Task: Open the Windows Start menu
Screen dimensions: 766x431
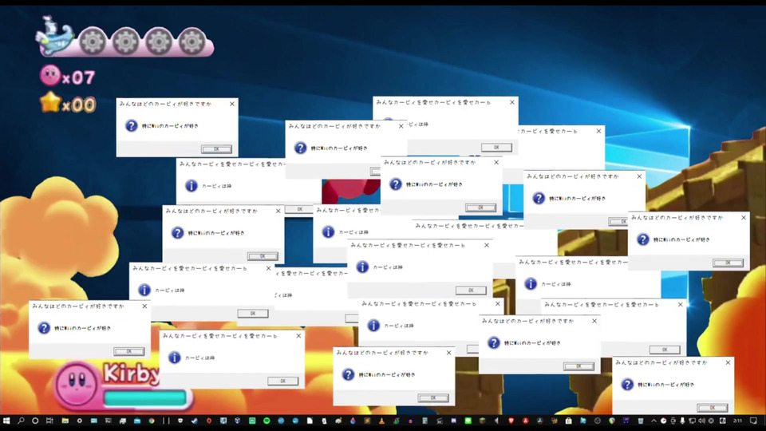Action: (6, 421)
